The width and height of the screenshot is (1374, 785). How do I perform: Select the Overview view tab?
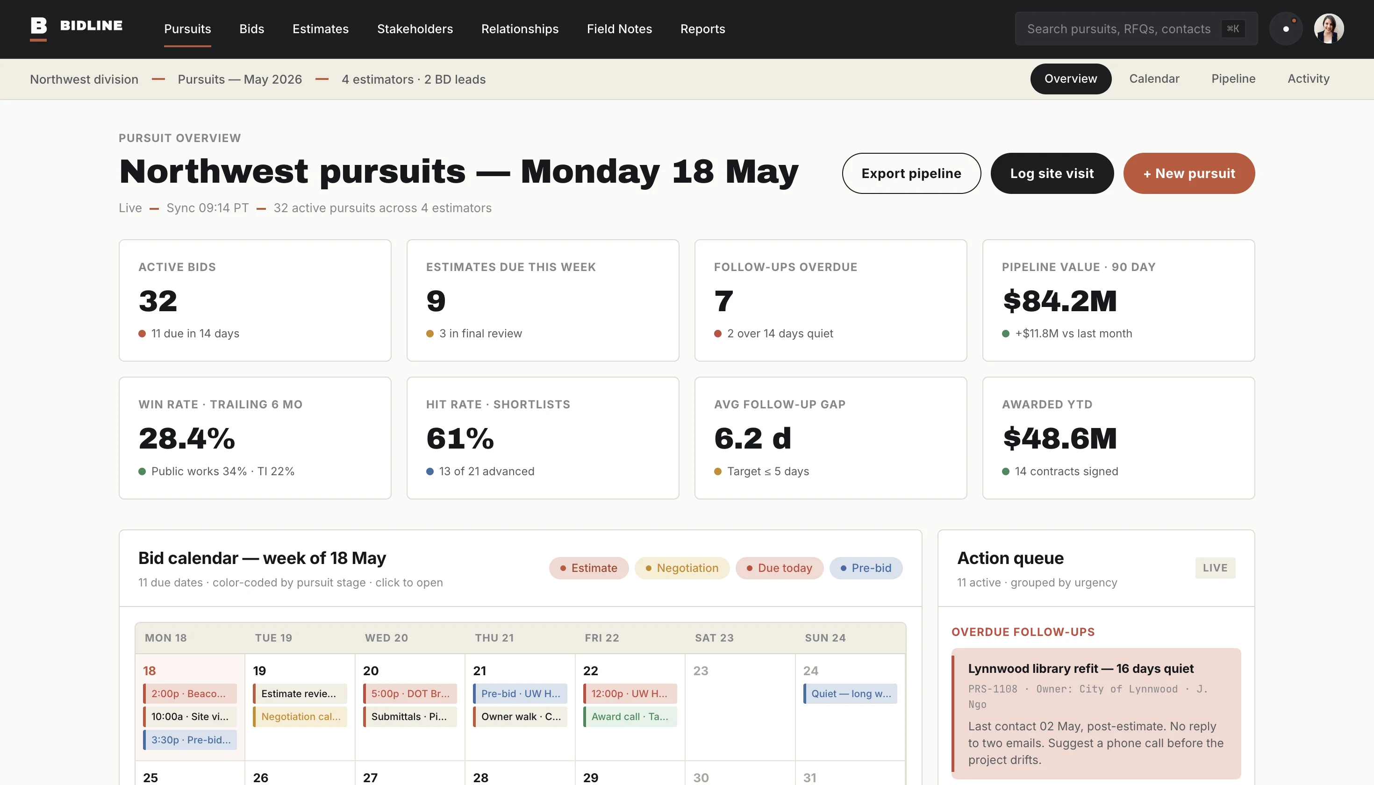tap(1070, 78)
